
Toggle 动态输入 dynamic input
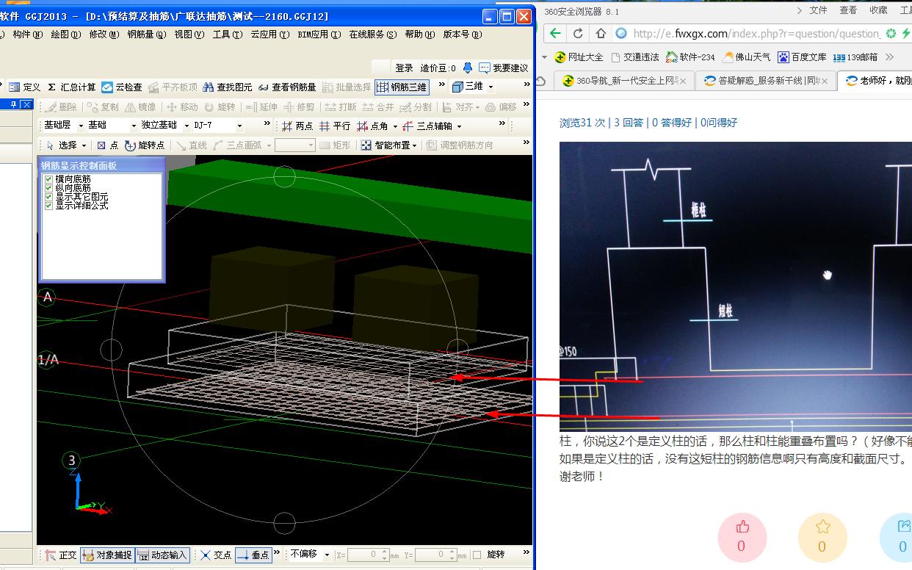pos(162,555)
